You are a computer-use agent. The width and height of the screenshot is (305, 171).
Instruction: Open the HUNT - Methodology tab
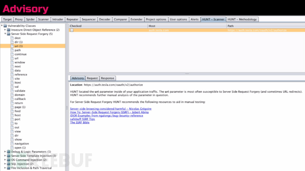(x=242, y=19)
